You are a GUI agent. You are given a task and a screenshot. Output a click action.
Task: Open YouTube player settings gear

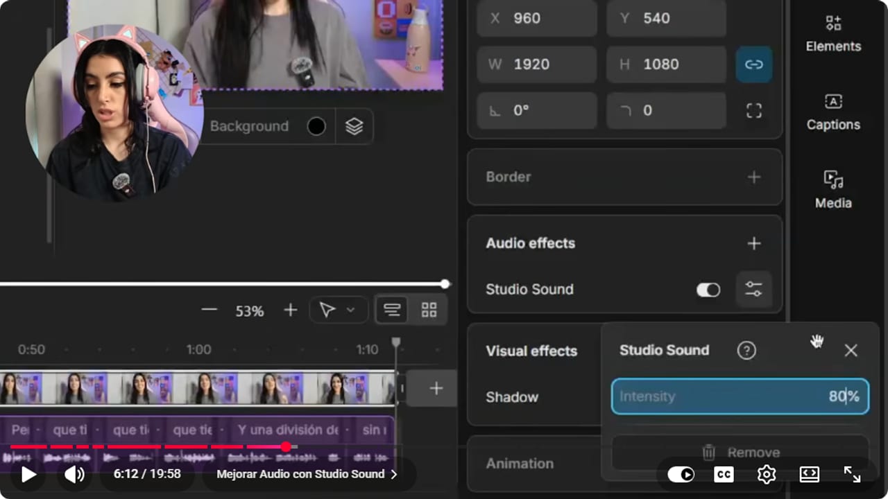pyautogui.click(x=767, y=474)
